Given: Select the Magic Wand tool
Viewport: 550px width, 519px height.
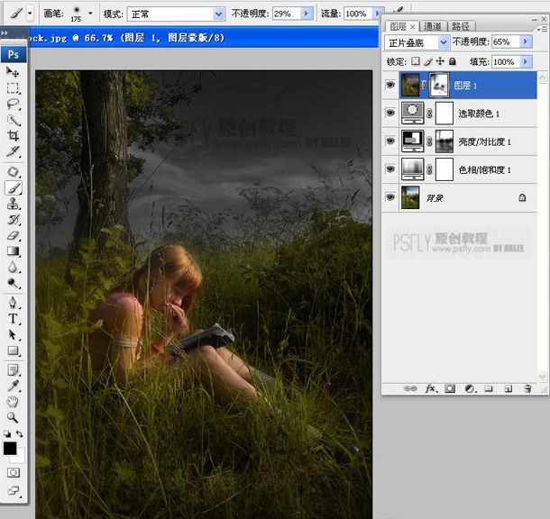Looking at the screenshot, I should point(13,120).
